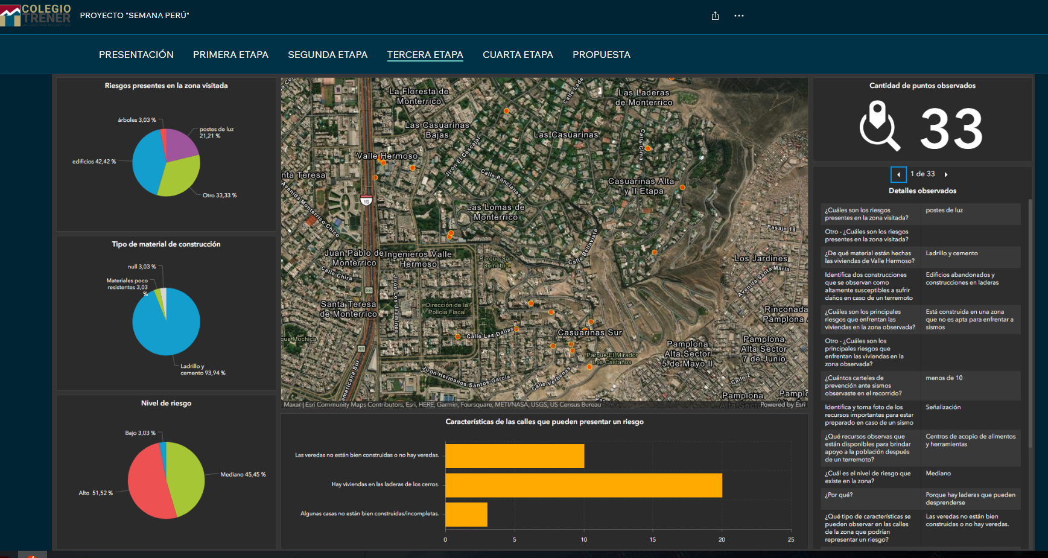Click the 1S highway shield on map

(x=366, y=200)
